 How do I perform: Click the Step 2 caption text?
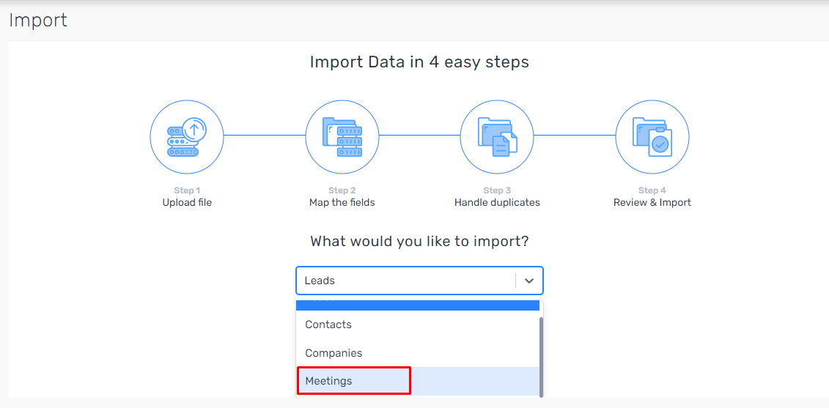pyautogui.click(x=342, y=190)
